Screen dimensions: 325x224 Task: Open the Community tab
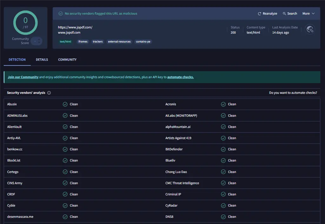(x=67, y=60)
